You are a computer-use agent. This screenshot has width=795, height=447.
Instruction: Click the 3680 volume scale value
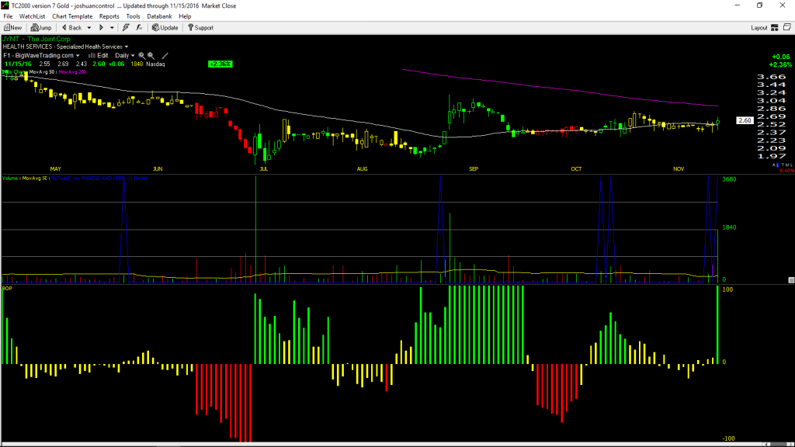click(729, 179)
